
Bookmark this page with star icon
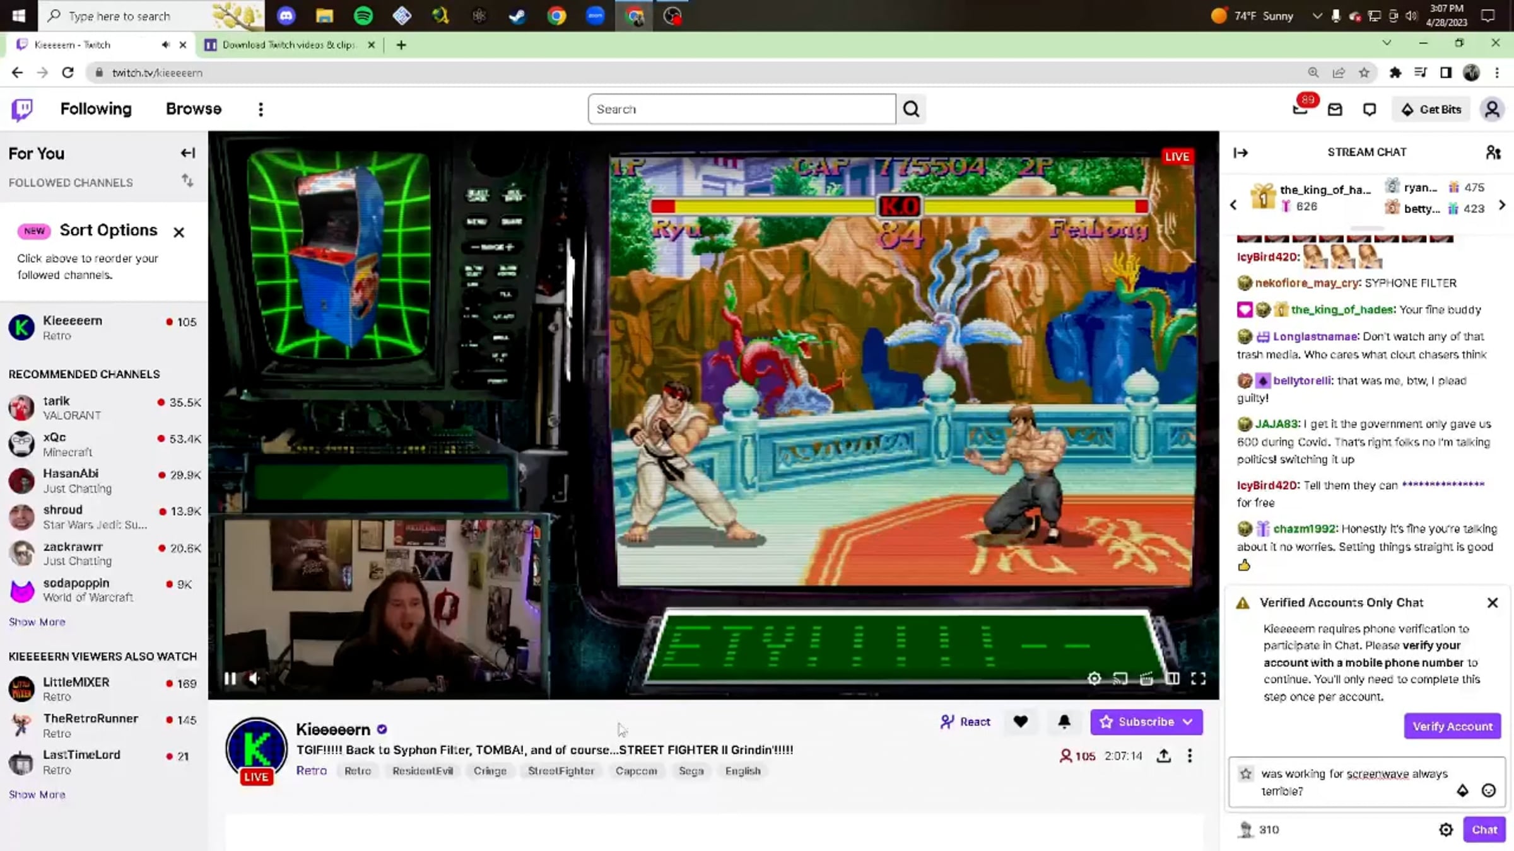(x=1364, y=72)
